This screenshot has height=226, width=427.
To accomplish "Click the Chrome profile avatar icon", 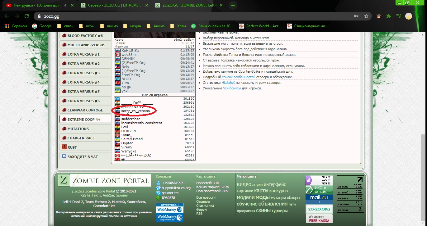I will coord(409,16).
